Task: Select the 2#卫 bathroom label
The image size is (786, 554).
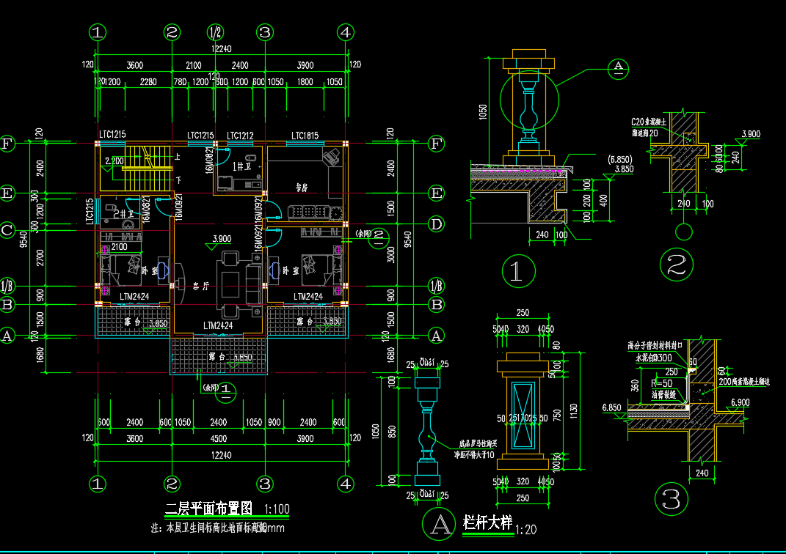Action: pyautogui.click(x=123, y=214)
